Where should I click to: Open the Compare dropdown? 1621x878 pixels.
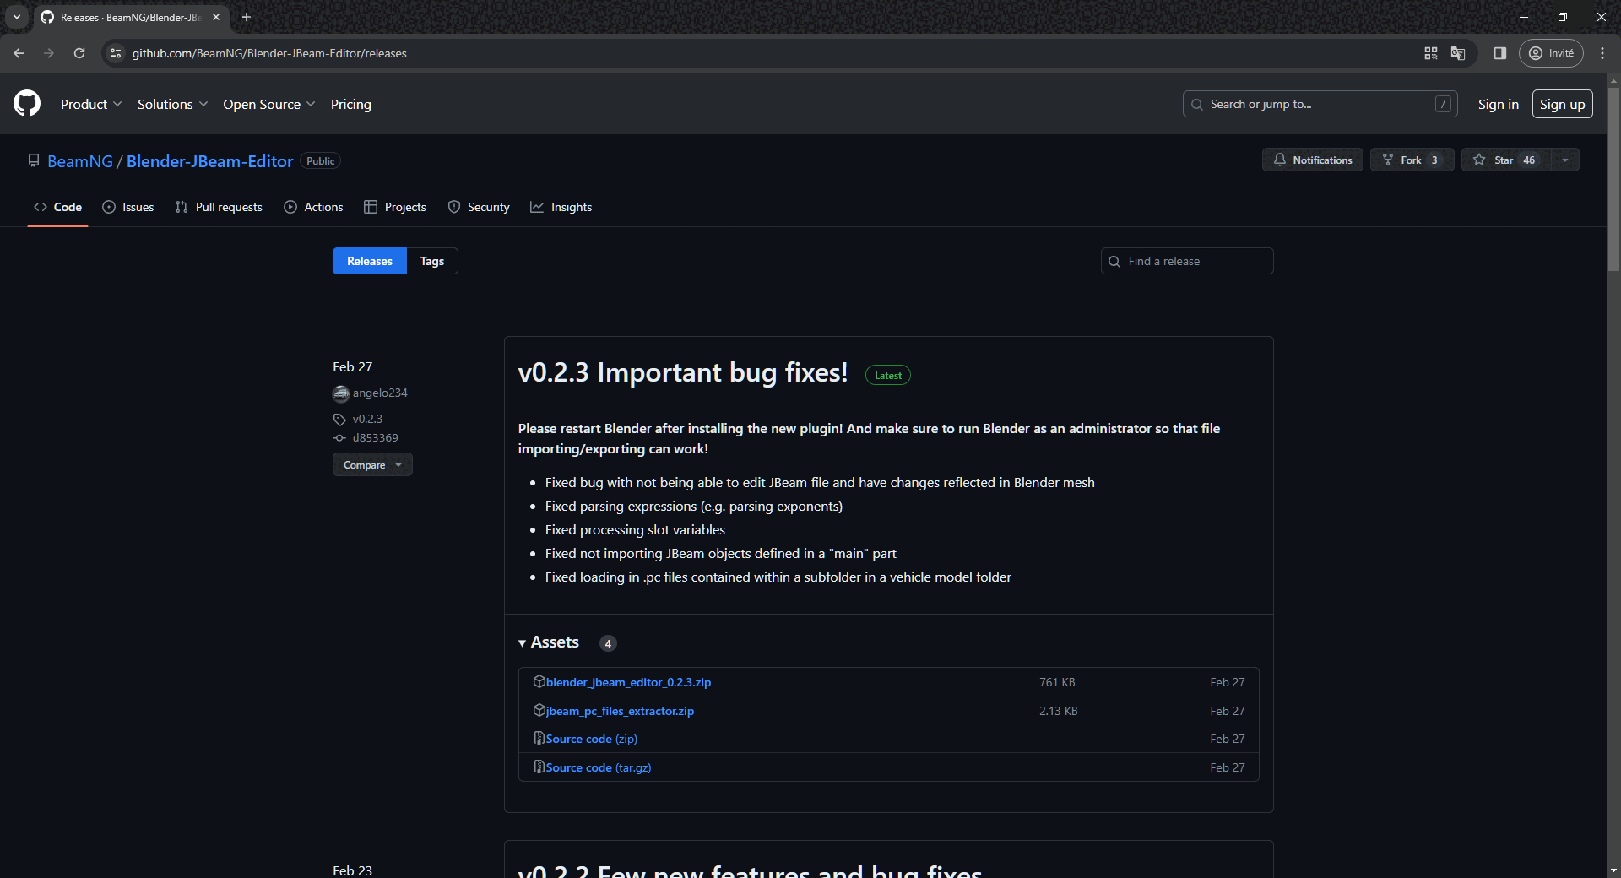pos(372,464)
